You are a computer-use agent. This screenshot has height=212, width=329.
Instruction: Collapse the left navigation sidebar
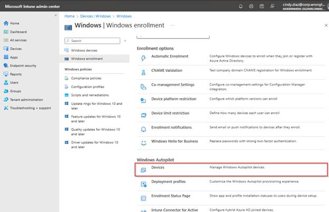point(56,15)
